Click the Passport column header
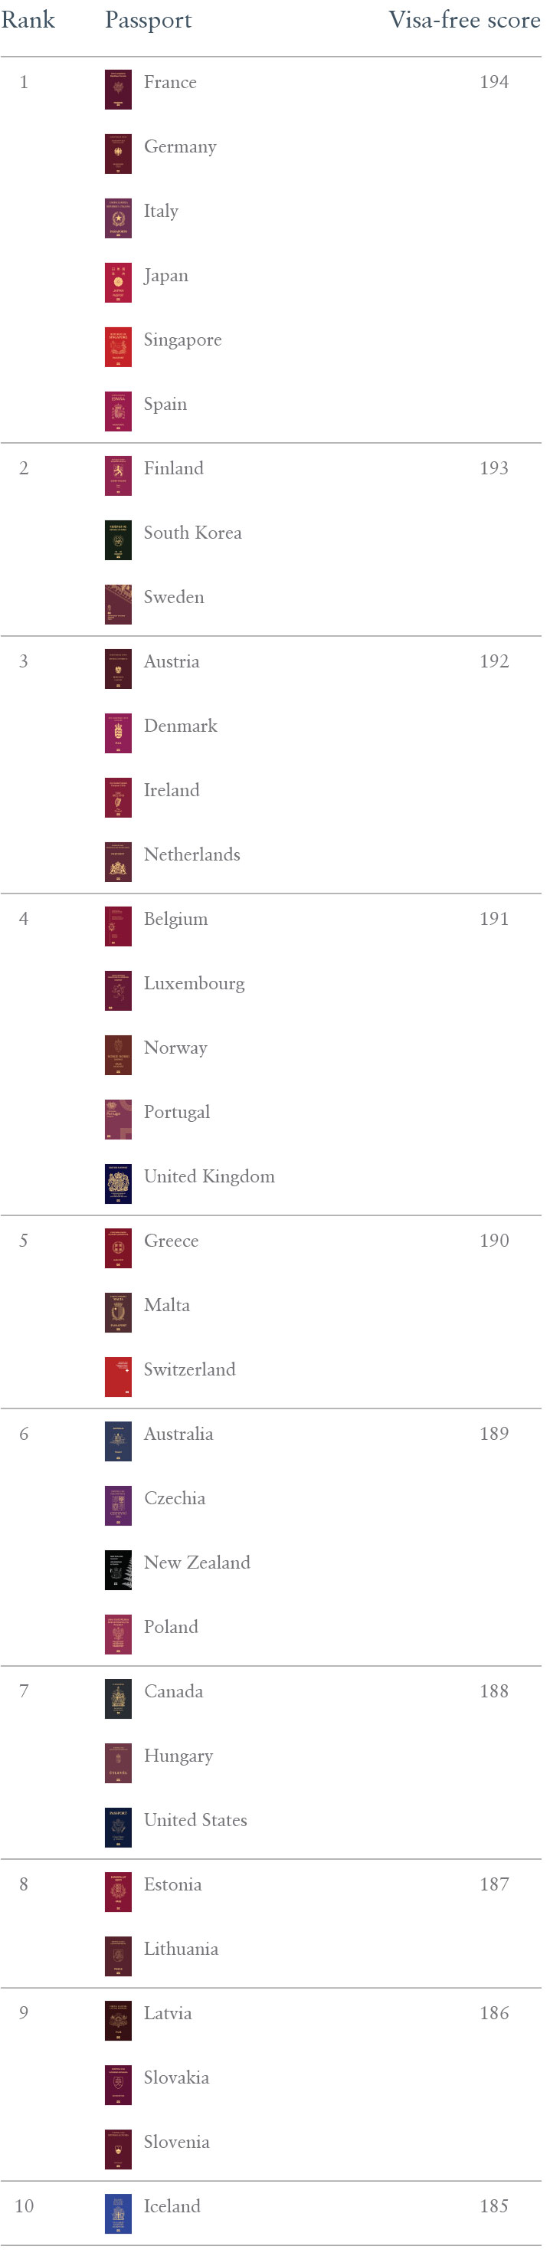The height and width of the screenshot is (2256, 550). 149,21
